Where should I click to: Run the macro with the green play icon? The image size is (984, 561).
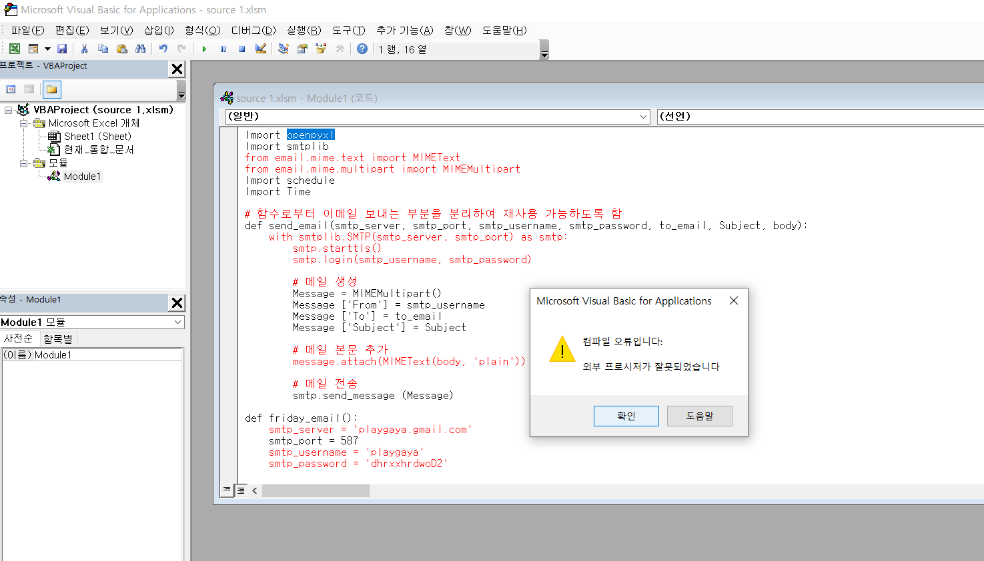[204, 49]
